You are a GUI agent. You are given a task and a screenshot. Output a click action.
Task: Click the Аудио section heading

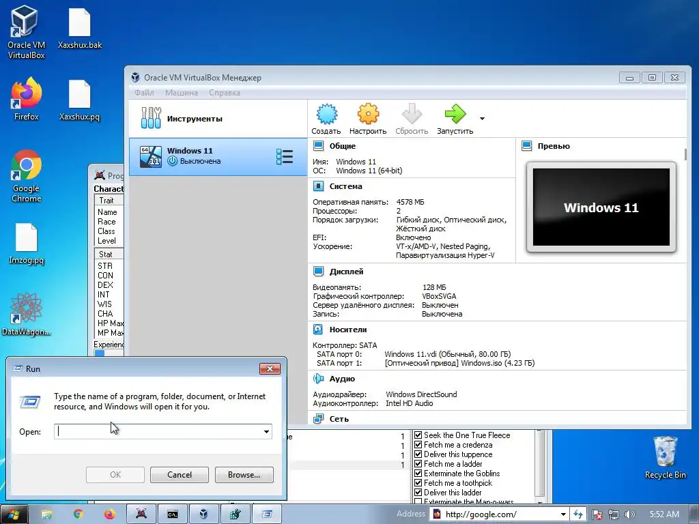tap(342, 379)
